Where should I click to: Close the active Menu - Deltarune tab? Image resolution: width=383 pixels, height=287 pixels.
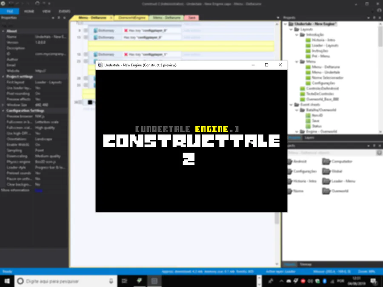111,18
